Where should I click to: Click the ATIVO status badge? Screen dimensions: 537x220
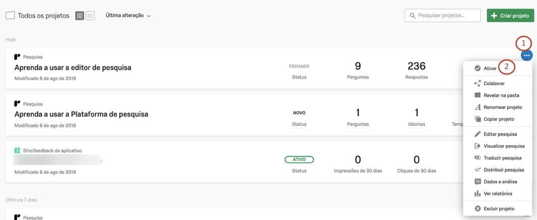click(x=299, y=160)
